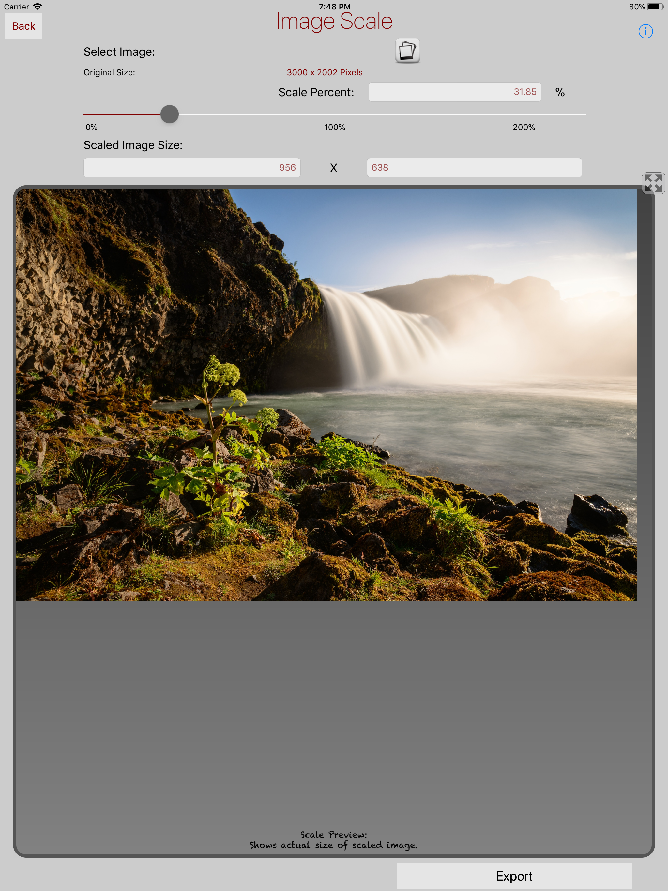This screenshot has width=668, height=891.
Task: Tap the 7:48 PM clock in status bar
Action: click(x=334, y=7)
